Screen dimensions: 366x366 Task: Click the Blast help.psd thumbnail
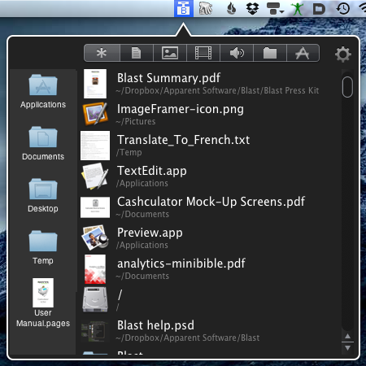pyautogui.click(x=95, y=331)
